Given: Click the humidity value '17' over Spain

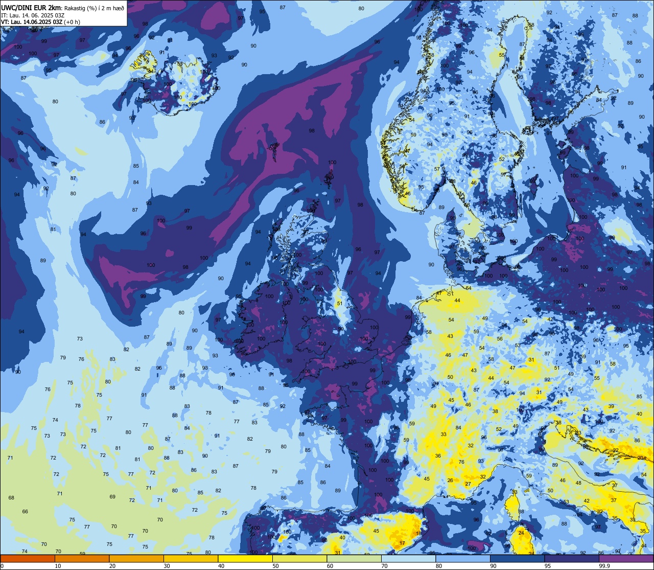Looking at the screenshot, I should pos(403,543).
